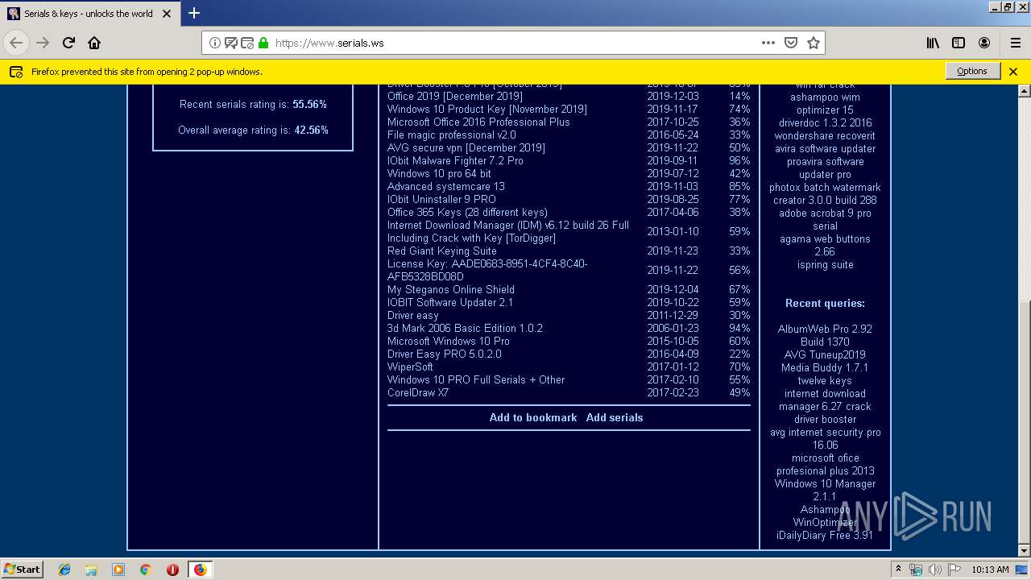Click Add to bookmark link
Screen dimensions: 1031x580
tap(533, 417)
